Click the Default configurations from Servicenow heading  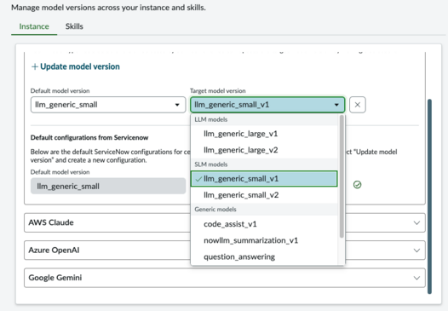click(89, 137)
